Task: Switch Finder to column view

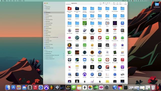Action: (107, 3)
